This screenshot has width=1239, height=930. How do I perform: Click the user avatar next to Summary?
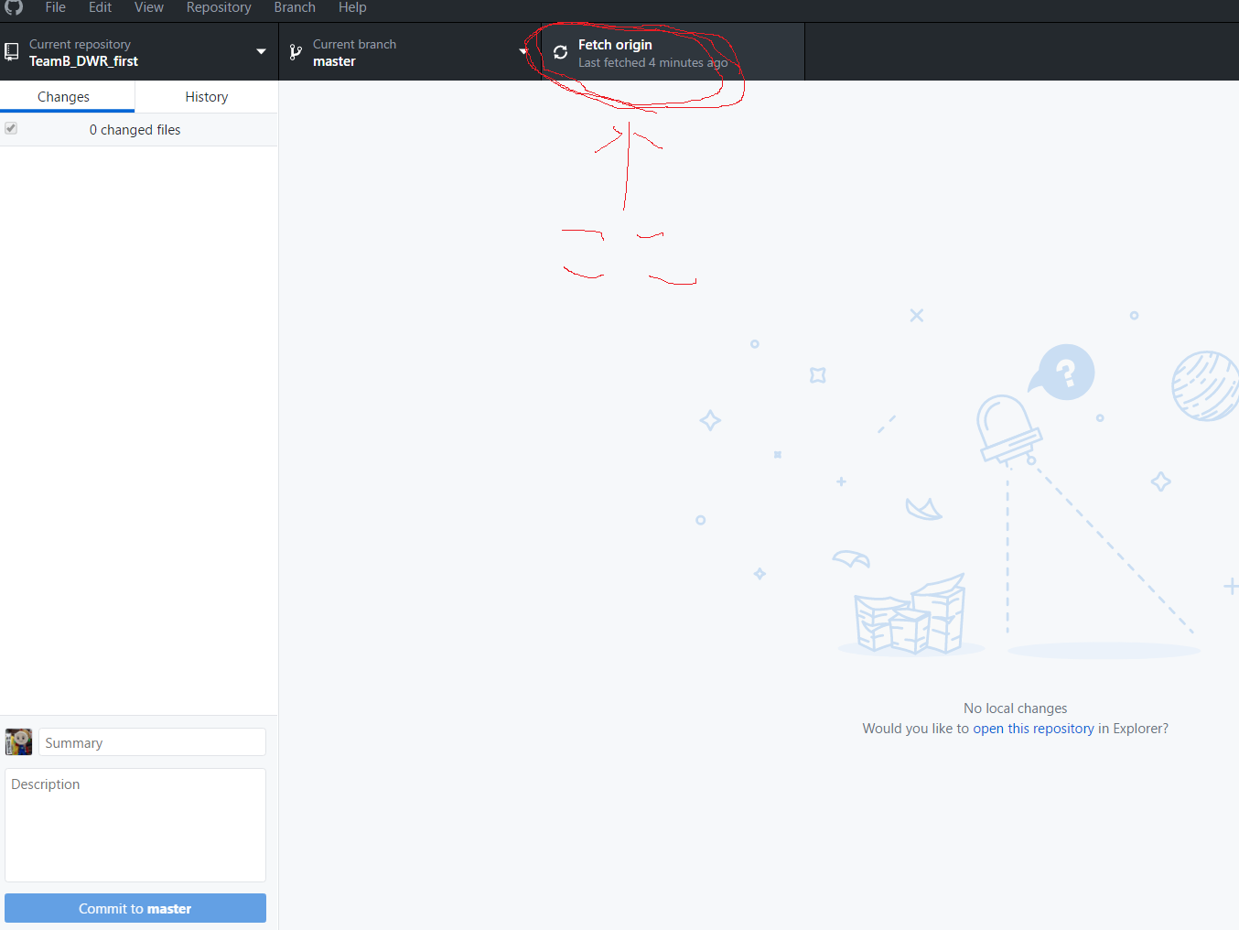18,741
